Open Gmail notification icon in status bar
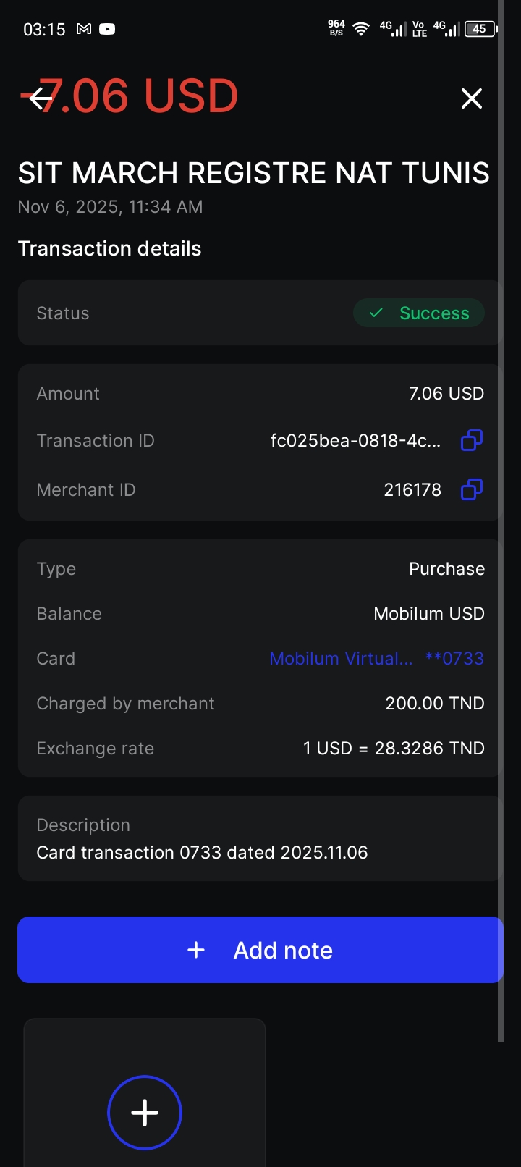Image resolution: width=521 pixels, height=1167 pixels. pyautogui.click(x=84, y=29)
